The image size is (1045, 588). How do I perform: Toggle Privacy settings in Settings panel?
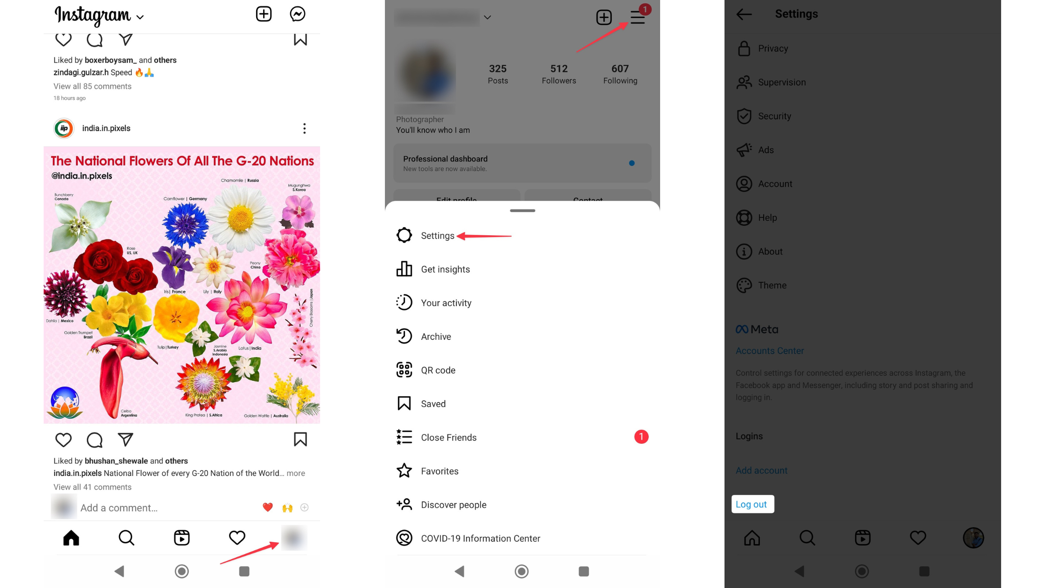773,48
